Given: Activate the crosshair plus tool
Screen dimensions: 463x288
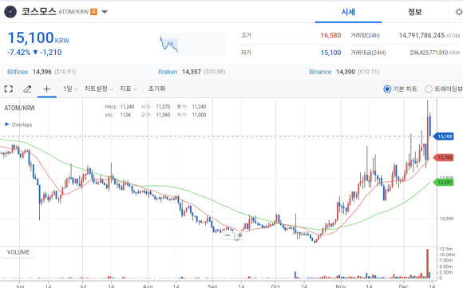Looking at the screenshot, I should point(46,89).
